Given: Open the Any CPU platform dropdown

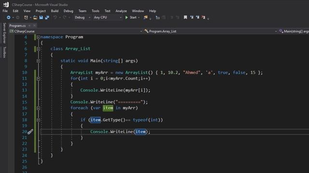Looking at the screenshot, I should [x=108, y=17].
